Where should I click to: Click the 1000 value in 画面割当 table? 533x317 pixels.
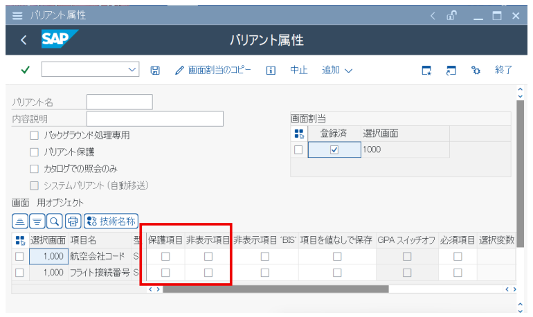[372, 150]
